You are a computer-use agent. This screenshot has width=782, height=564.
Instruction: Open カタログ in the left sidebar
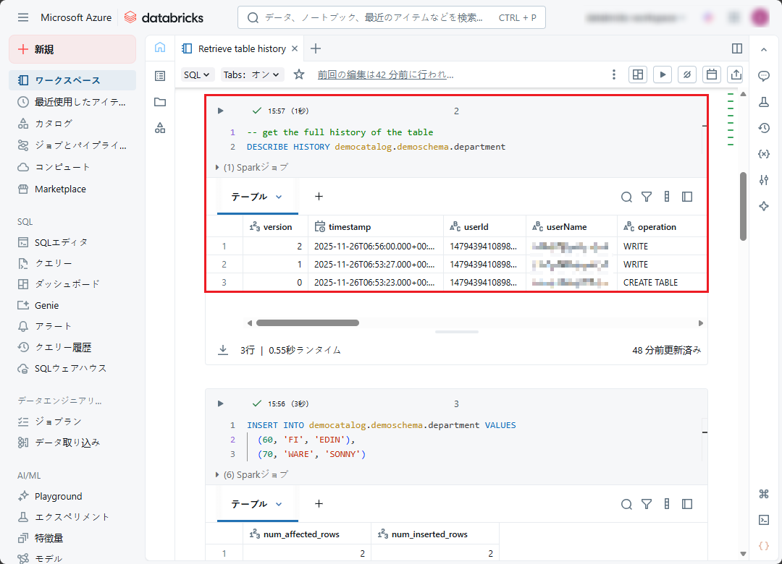point(54,124)
